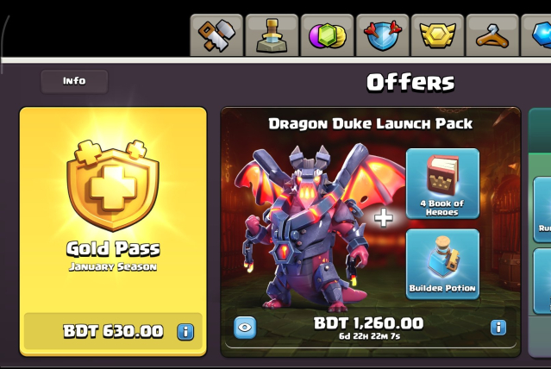This screenshot has width=551, height=369.
Task: Tap the Gold Pass shield emblem
Action: [113, 185]
